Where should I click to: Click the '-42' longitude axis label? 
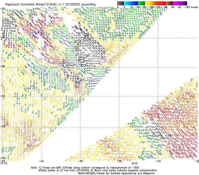[x=41, y=161]
